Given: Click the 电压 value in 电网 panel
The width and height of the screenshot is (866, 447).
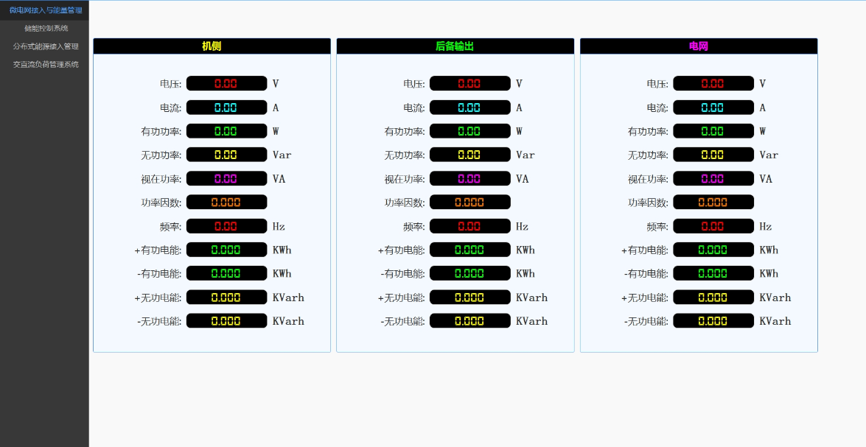Looking at the screenshot, I should 713,84.
